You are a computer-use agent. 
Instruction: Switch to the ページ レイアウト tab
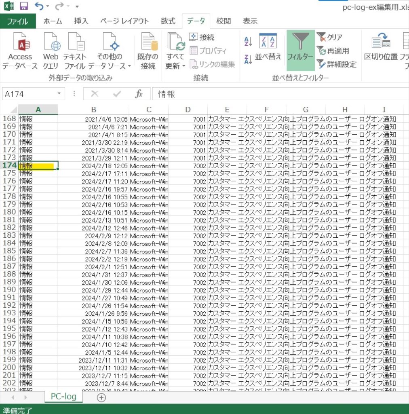click(x=124, y=21)
